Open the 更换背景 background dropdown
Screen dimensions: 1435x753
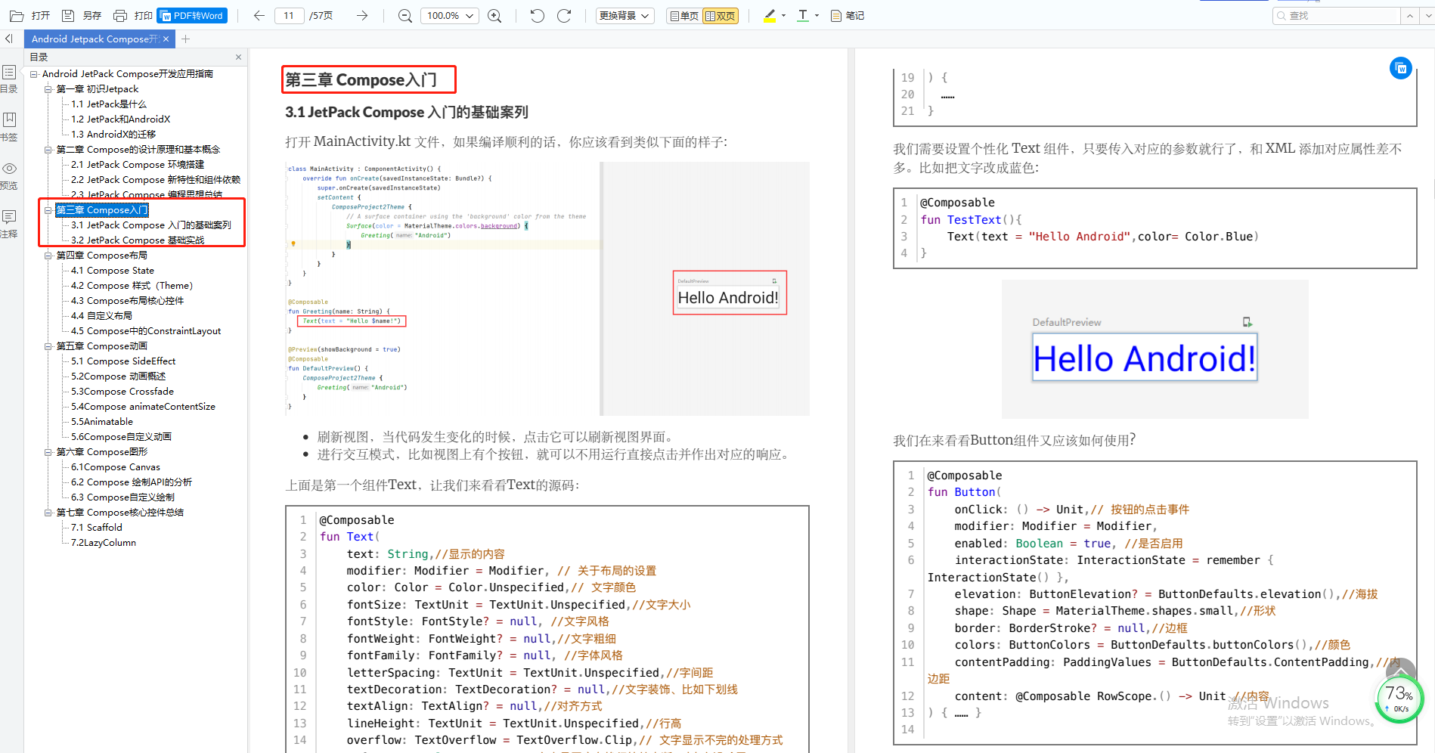(625, 15)
